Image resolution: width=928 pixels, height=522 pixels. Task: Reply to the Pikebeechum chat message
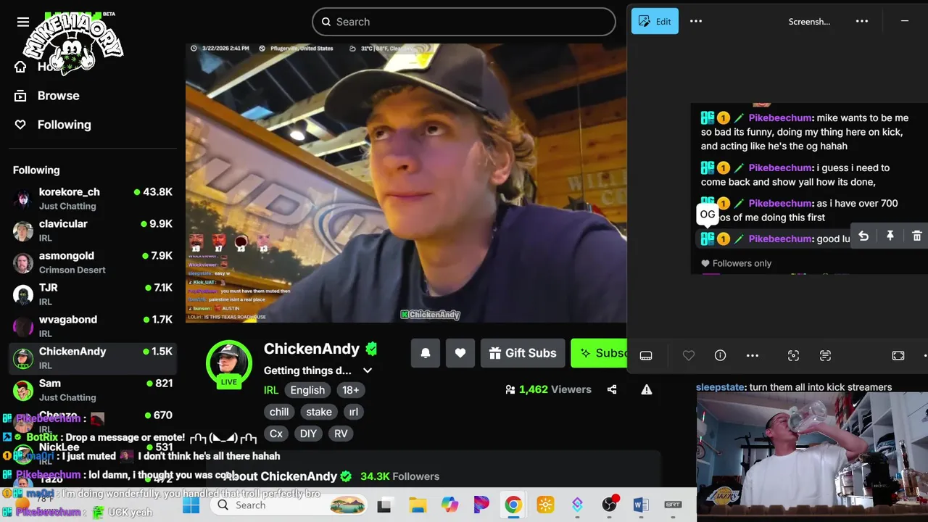coord(863,236)
